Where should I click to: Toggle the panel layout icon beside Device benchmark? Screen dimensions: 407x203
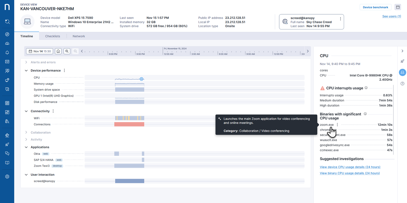point(397,7)
